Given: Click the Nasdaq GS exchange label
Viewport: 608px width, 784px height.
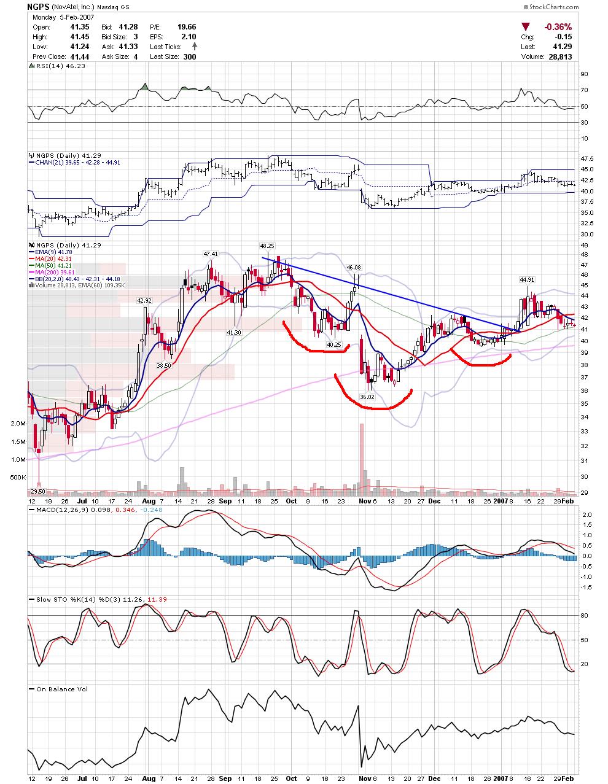Looking at the screenshot, I should point(112,7).
